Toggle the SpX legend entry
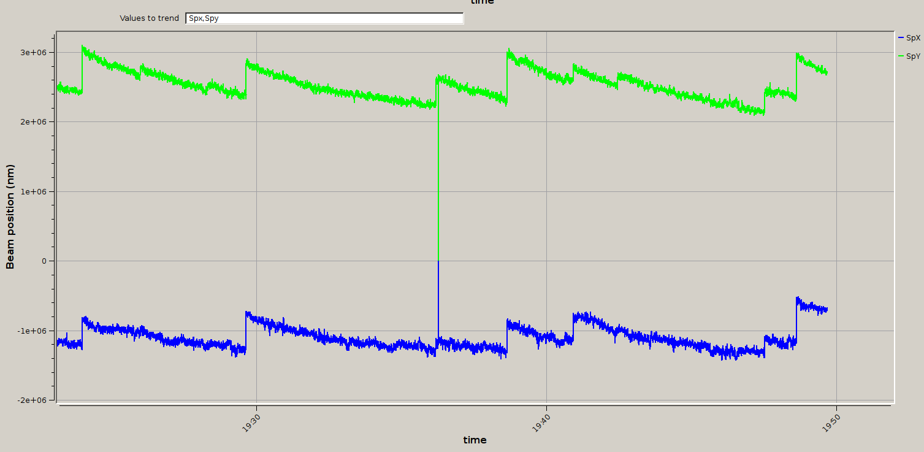The image size is (924, 452). click(x=913, y=38)
